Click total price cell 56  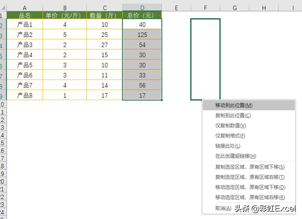tap(142, 85)
